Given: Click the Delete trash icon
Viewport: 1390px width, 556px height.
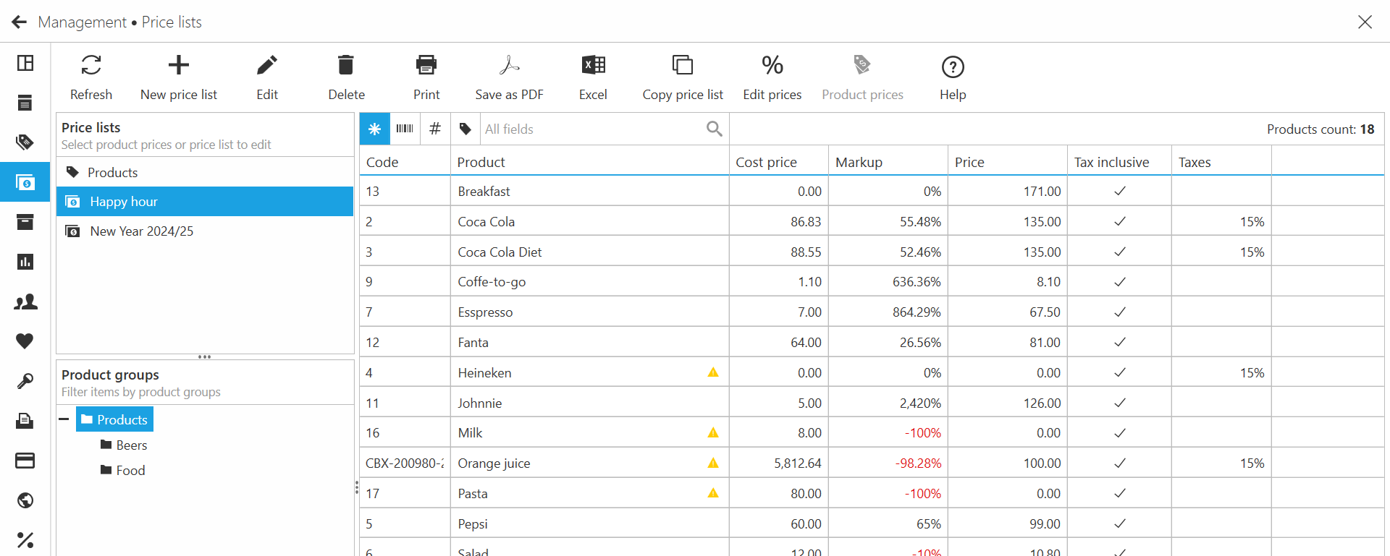Looking at the screenshot, I should point(346,66).
